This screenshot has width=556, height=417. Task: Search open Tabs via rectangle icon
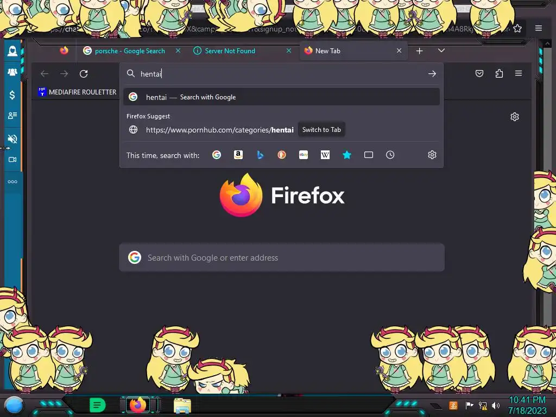pos(369,155)
